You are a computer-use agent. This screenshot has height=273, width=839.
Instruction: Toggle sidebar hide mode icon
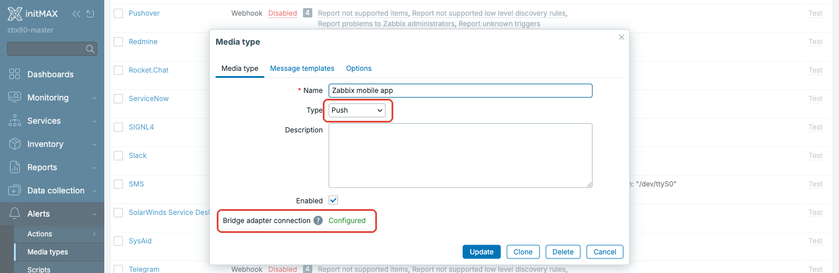pyautogui.click(x=90, y=14)
